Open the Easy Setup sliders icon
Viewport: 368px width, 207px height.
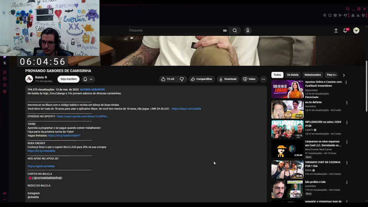point(363,15)
